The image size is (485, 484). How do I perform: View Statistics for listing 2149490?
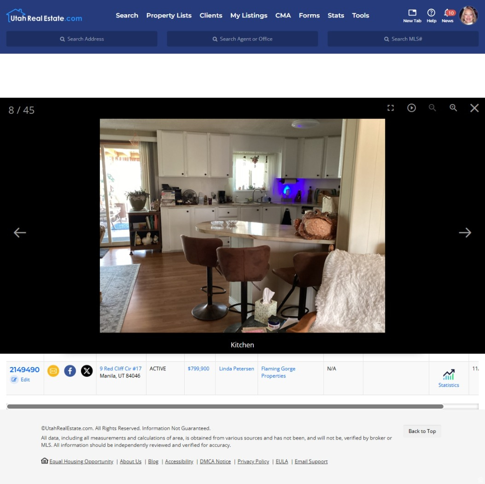pyautogui.click(x=448, y=378)
